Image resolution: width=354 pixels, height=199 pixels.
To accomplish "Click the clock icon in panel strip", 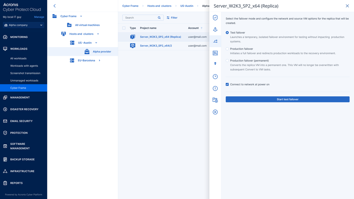I will (215, 76).
